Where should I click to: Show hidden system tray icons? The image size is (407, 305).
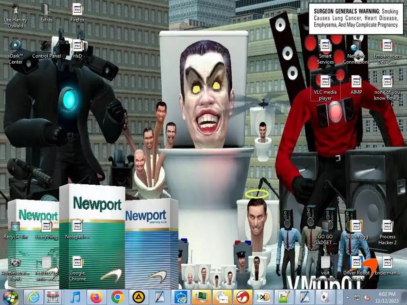tap(347, 297)
